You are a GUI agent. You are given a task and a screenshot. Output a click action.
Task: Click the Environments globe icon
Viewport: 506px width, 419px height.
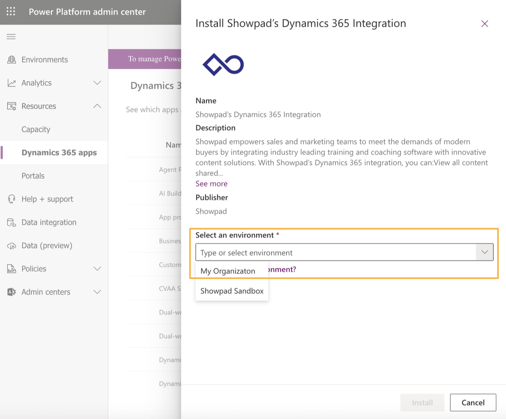pyautogui.click(x=11, y=60)
